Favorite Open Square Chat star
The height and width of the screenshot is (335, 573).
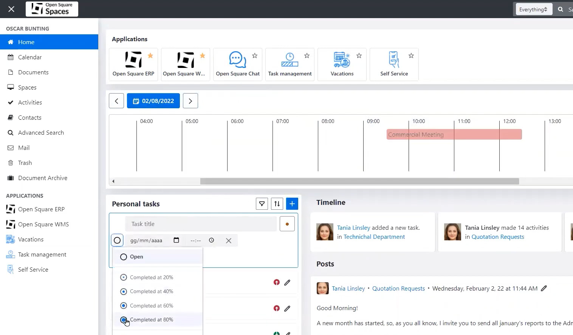(255, 56)
